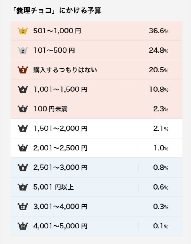Click the rank 7 crown icon

click(23, 148)
